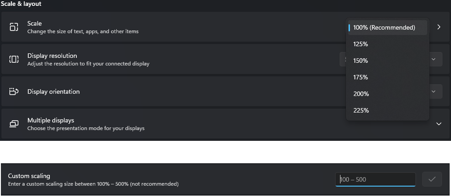Confirm custom scaling with the checkmark button
The image size is (451, 196).
click(432, 179)
